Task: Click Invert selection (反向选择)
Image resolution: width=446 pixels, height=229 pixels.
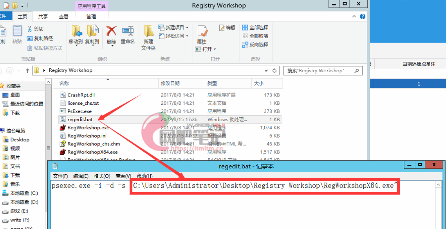Action: [x=255, y=45]
